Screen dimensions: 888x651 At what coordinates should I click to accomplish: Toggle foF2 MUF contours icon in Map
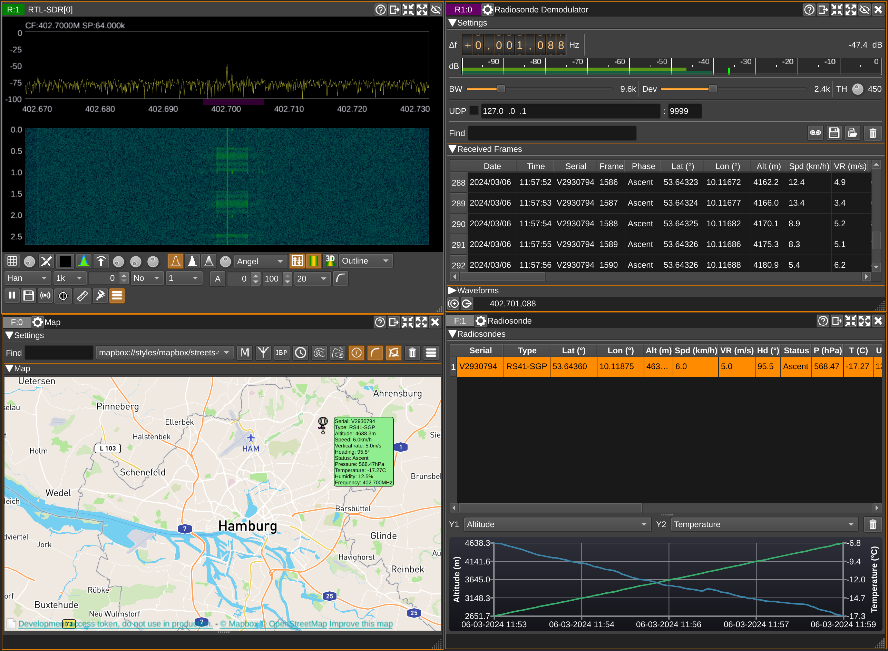coord(319,352)
